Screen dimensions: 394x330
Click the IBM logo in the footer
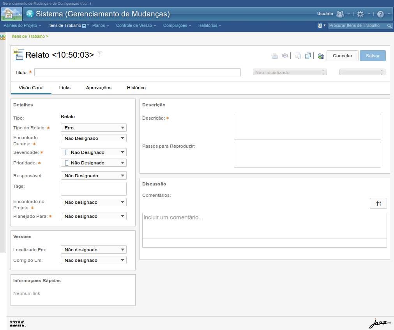(x=17, y=324)
